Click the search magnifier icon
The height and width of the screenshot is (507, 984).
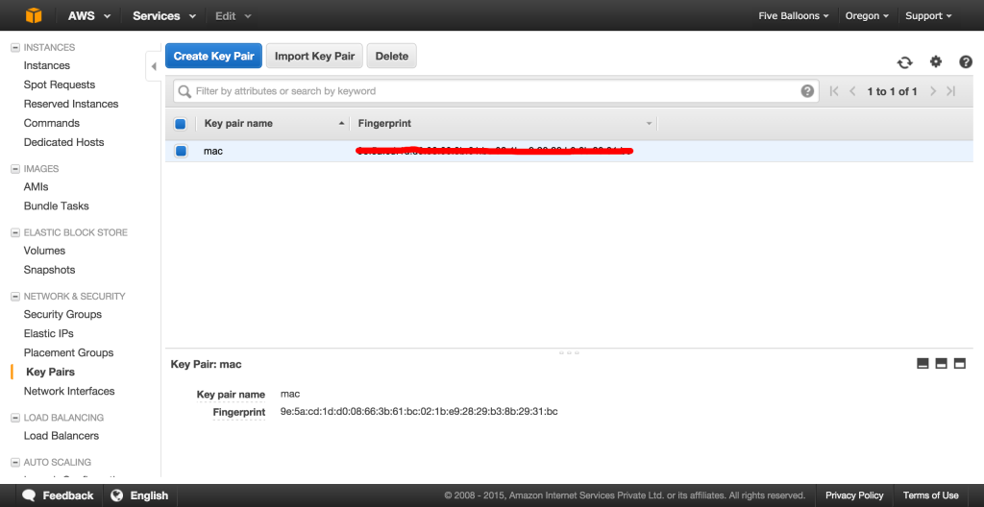point(184,91)
